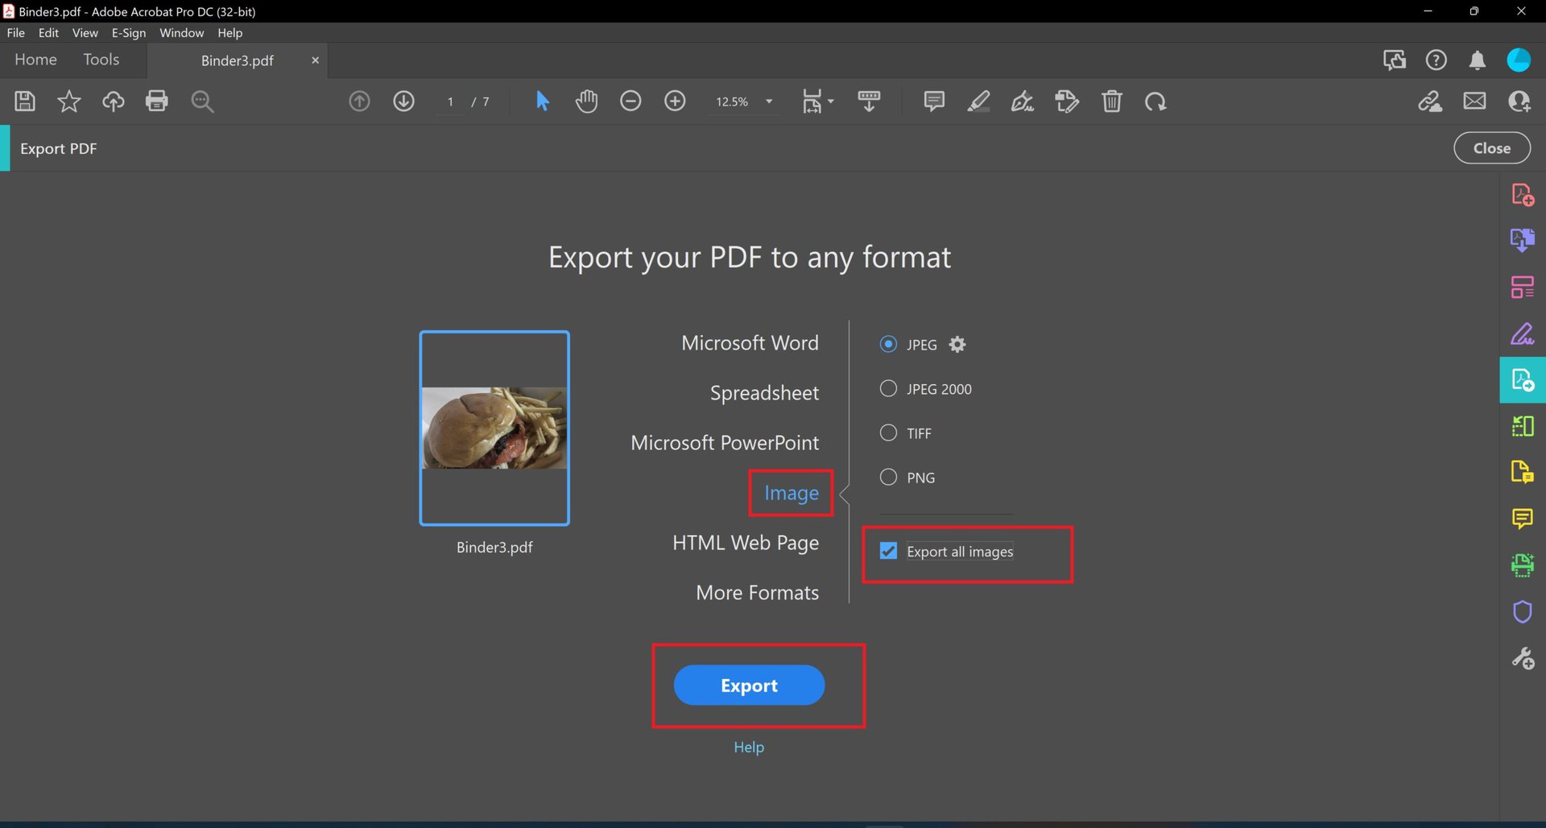Click the share with others icon
The height and width of the screenshot is (828, 1546).
point(1519,101)
